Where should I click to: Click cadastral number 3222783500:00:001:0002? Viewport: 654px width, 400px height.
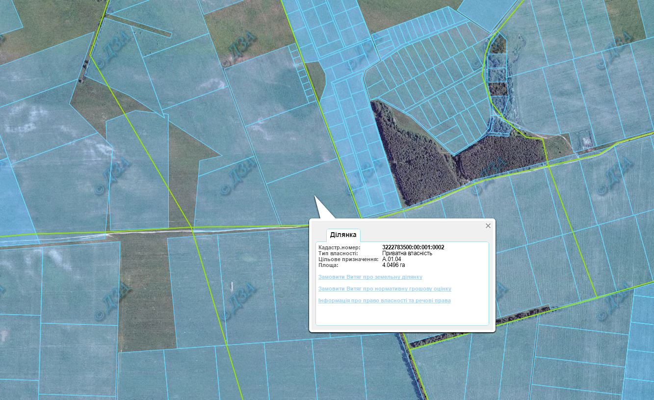click(x=413, y=247)
